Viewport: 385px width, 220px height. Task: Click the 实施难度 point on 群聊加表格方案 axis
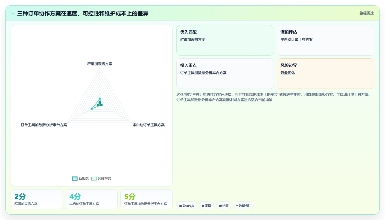(x=100, y=99)
